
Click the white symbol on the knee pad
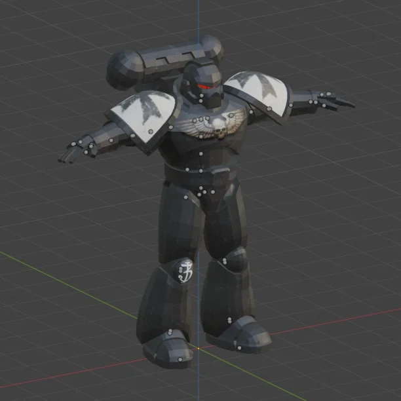185,272
